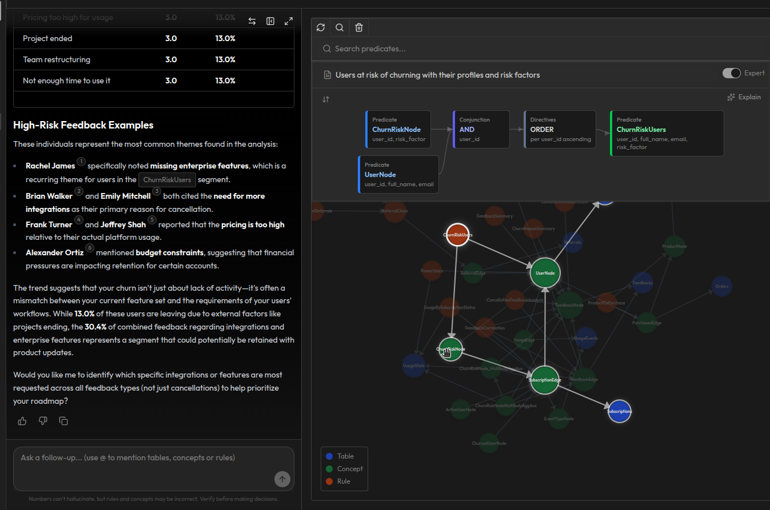The width and height of the screenshot is (770, 510).
Task: Select the UserNode predicate block in the plan
Action: click(x=398, y=173)
